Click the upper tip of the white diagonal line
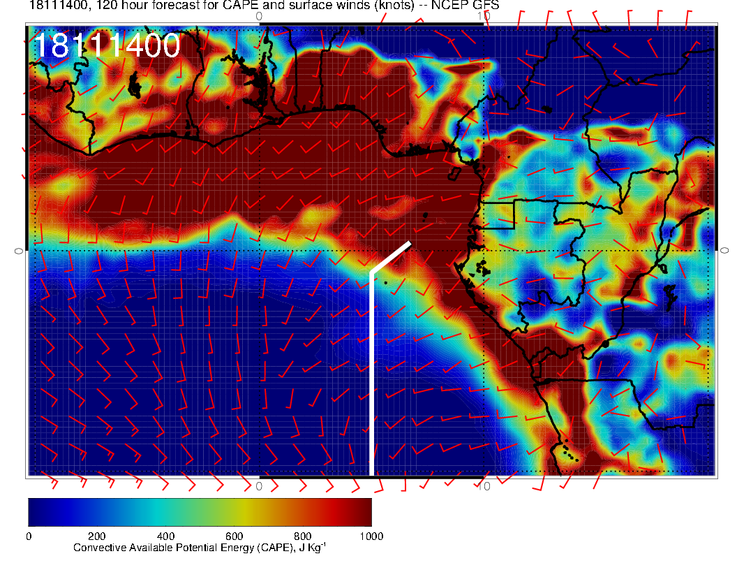 coord(409,243)
